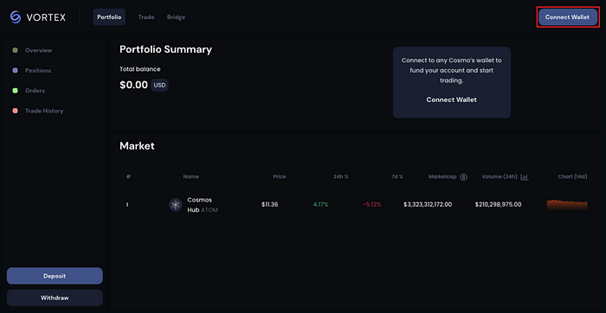Click the Marketcap dollar sign icon

pyautogui.click(x=464, y=176)
